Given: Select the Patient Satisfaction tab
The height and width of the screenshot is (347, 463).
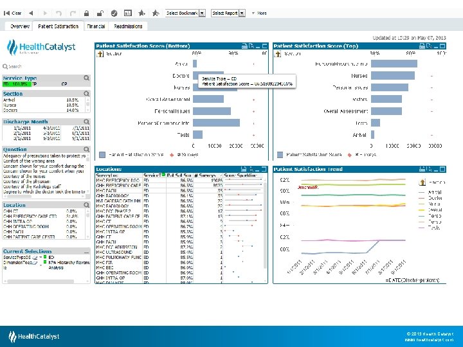Looking at the screenshot, I should 58,26.
